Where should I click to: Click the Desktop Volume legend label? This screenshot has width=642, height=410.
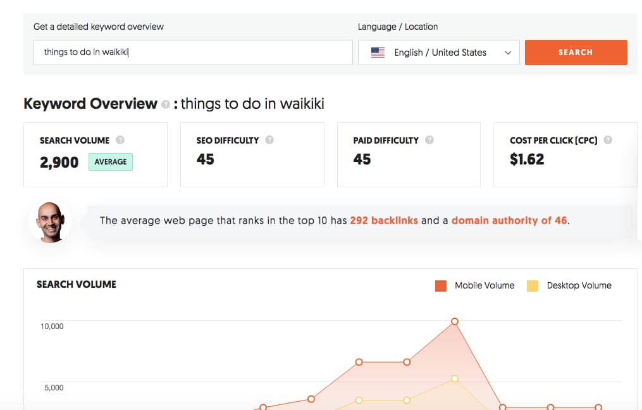tap(579, 286)
